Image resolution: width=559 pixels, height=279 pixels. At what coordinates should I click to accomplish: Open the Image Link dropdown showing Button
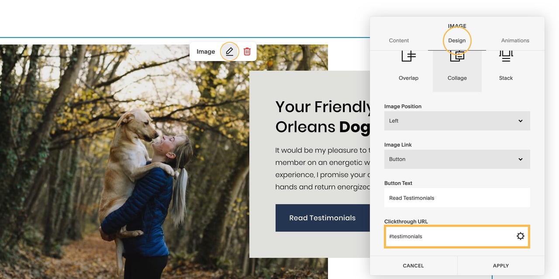pyautogui.click(x=457, y=159)
